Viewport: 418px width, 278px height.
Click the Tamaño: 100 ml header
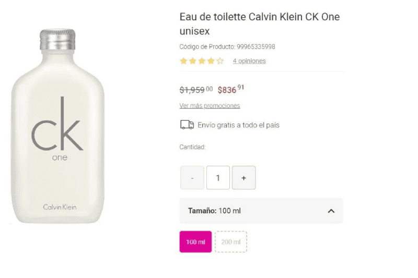click(x=214, y=211)
